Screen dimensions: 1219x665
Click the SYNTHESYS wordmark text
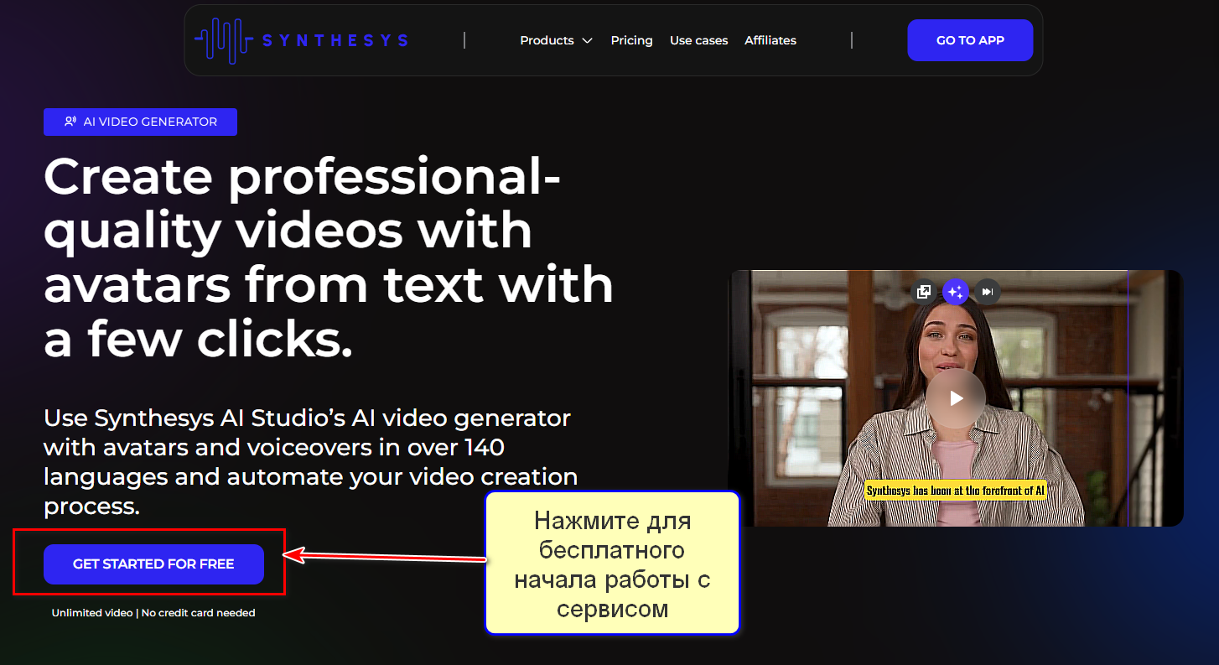[335, 40]
